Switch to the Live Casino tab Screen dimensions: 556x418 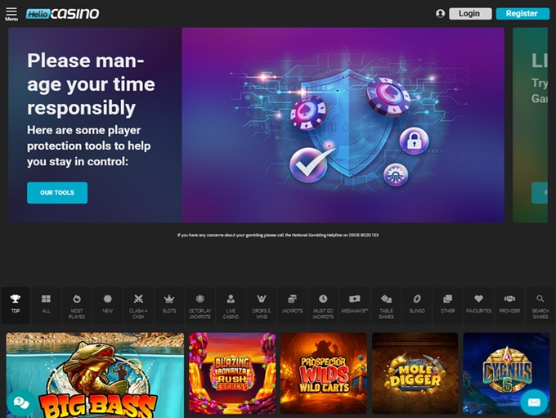(231, 305)
